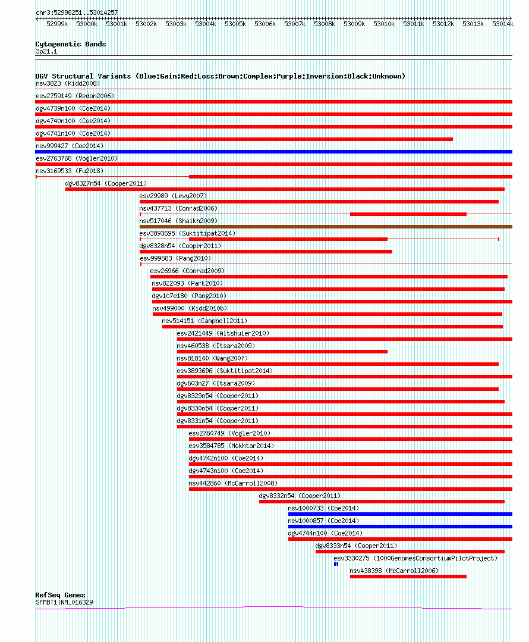This screenshot has height=642, width=529.
Task: Select esv3330275 (1000GenomesConsortiumPilotProject) label
Action: (415, 558)
